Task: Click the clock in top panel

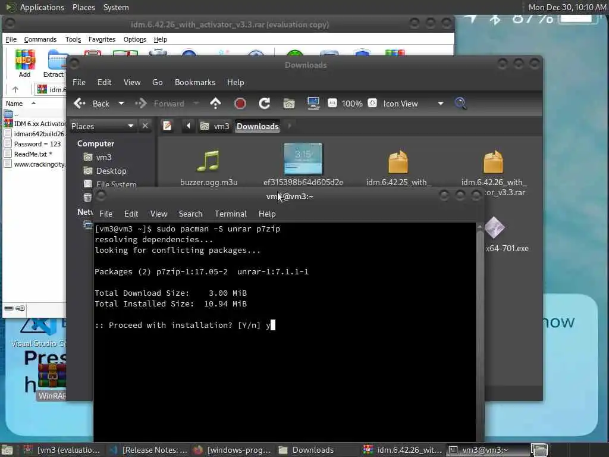Action: [567, 7]
